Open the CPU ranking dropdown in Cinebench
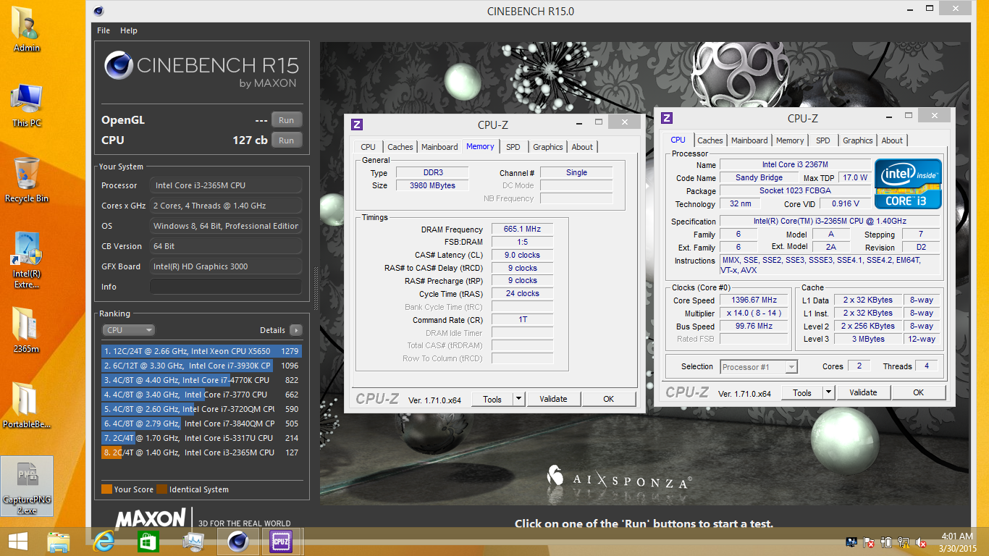The width and height of the screenshot is (989, 556). click(x=129, y=330)
